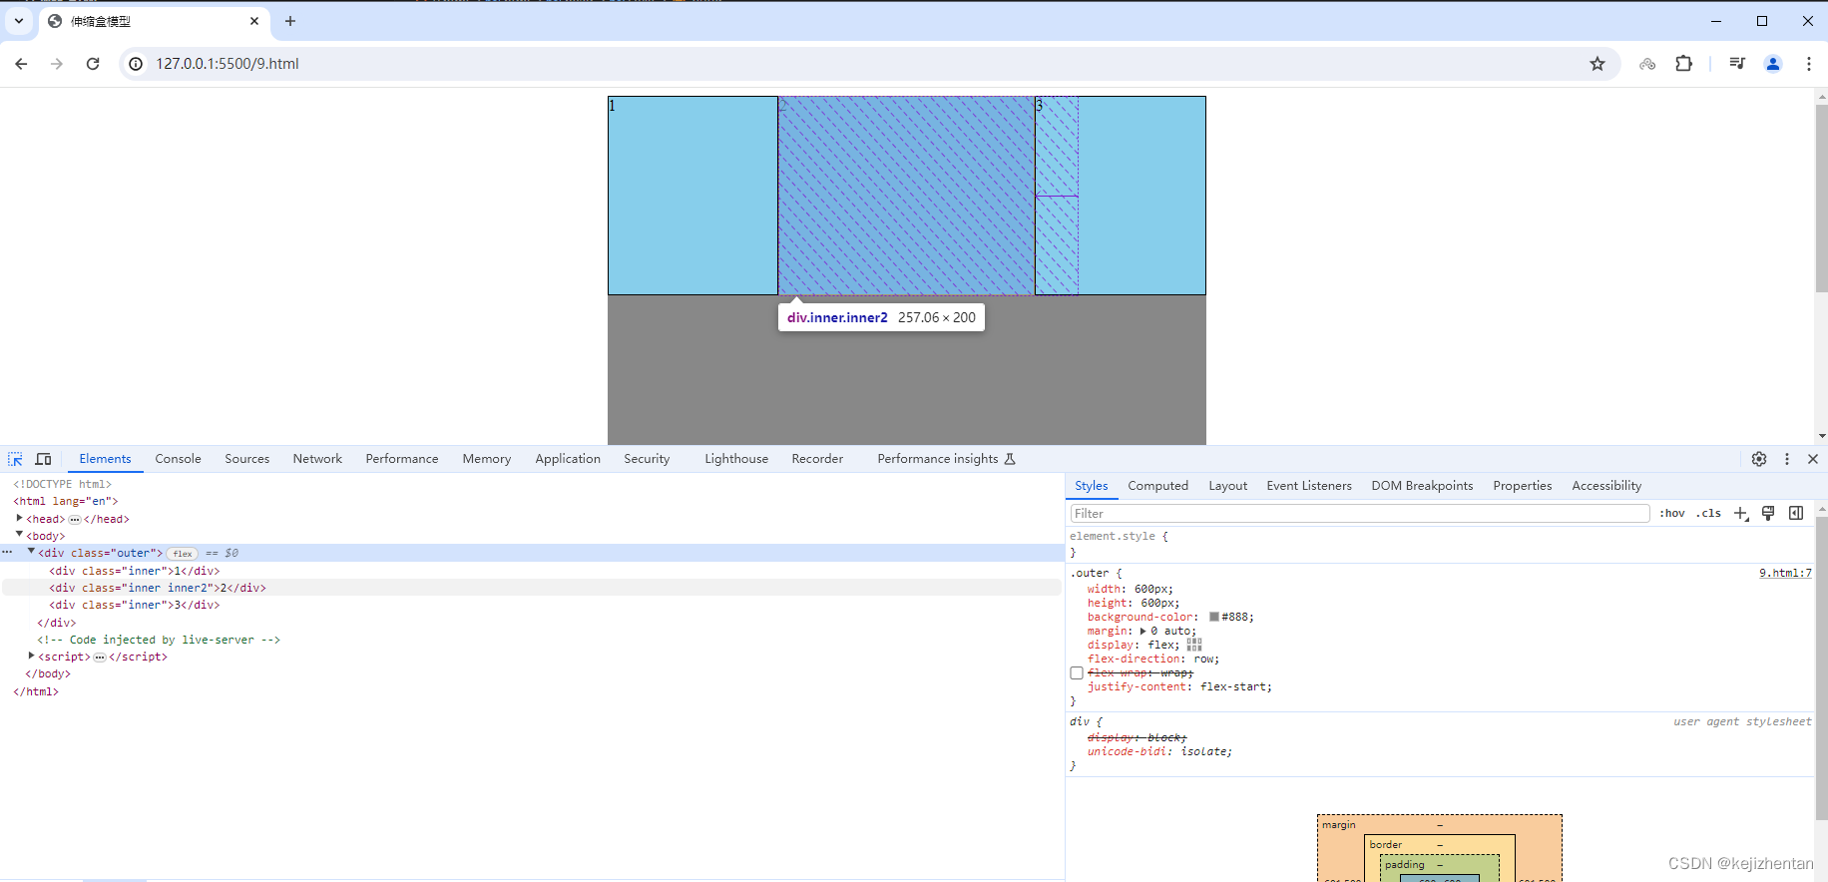Click the justify-content flex-start value
The image size is (1828, 882).
pos(1233,686)
